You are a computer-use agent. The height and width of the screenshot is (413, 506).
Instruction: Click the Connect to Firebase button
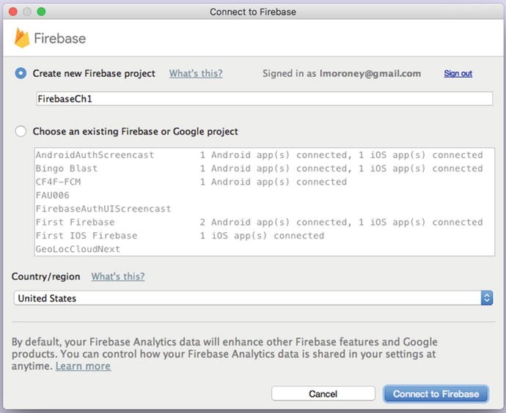coord(436,394)
